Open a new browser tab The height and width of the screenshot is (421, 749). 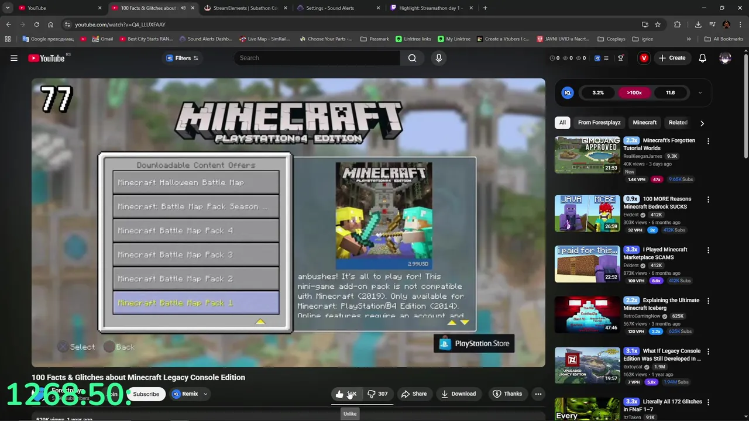pos(485,8)
